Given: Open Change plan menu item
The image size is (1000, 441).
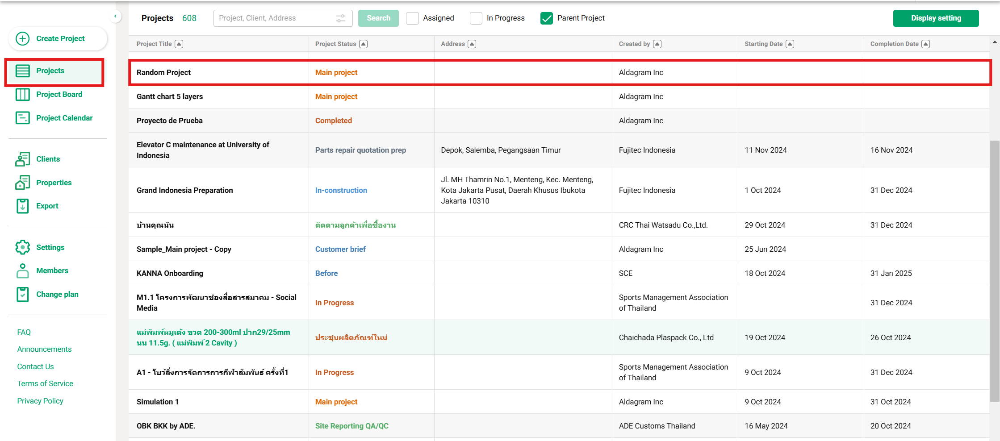Looking at the screenshot, I should click(x=57, y=294).
